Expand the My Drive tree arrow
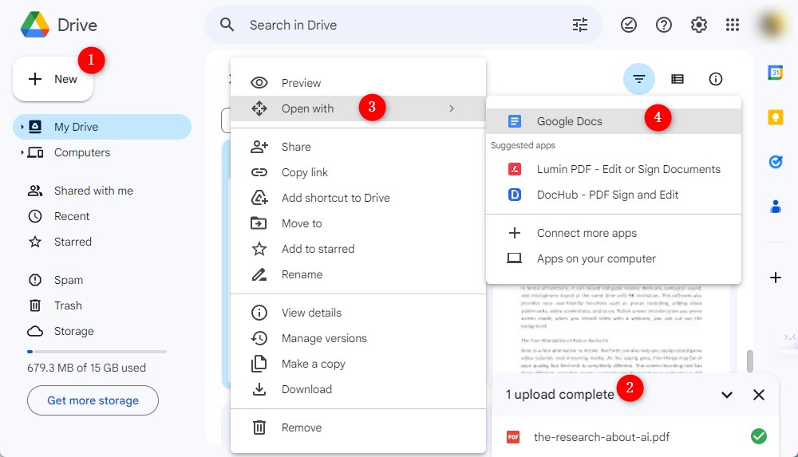This screenshot has height=457, width=798. 22,127
